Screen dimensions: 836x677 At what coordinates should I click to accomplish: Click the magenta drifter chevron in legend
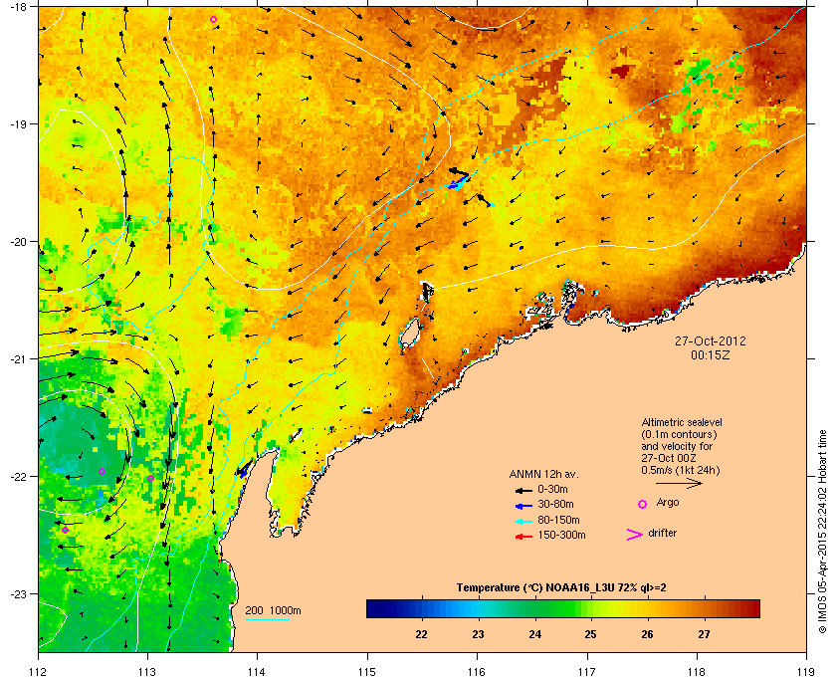coord(635,535)
